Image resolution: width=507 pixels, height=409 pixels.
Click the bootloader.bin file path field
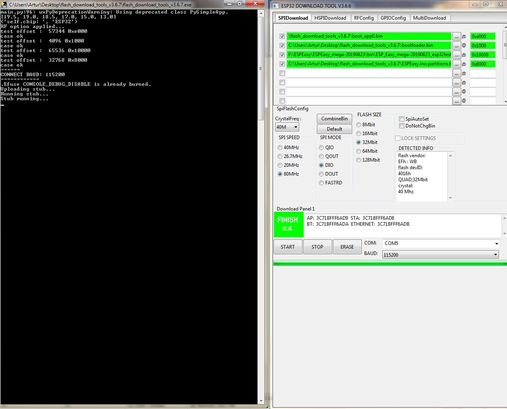[x=369, y=46]
